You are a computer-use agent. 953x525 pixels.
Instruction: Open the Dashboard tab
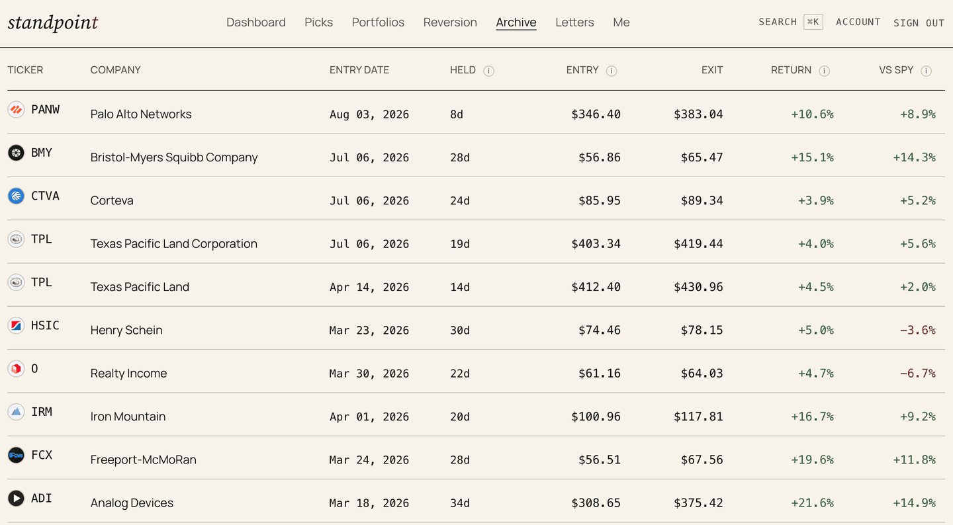256,22
